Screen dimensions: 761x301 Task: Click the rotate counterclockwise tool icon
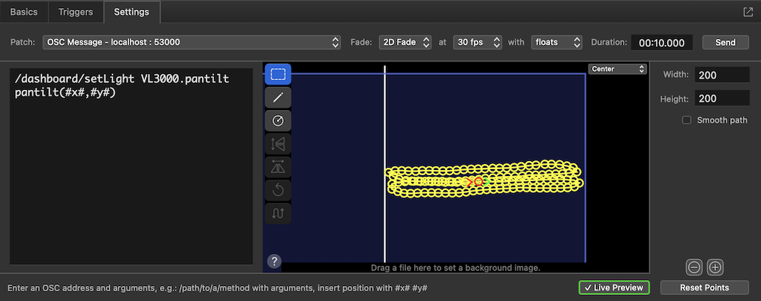click(x=278, y=190)
